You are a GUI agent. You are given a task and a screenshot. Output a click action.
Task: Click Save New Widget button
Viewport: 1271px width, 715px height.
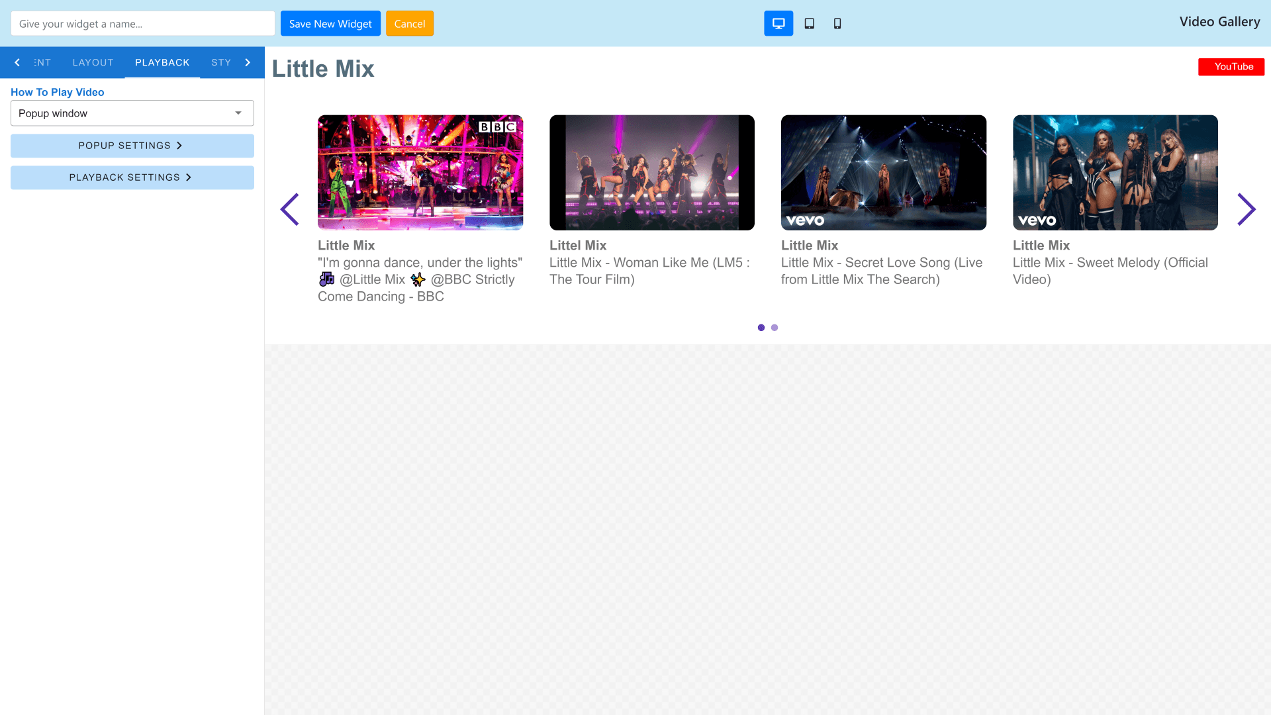coord(330,24)
